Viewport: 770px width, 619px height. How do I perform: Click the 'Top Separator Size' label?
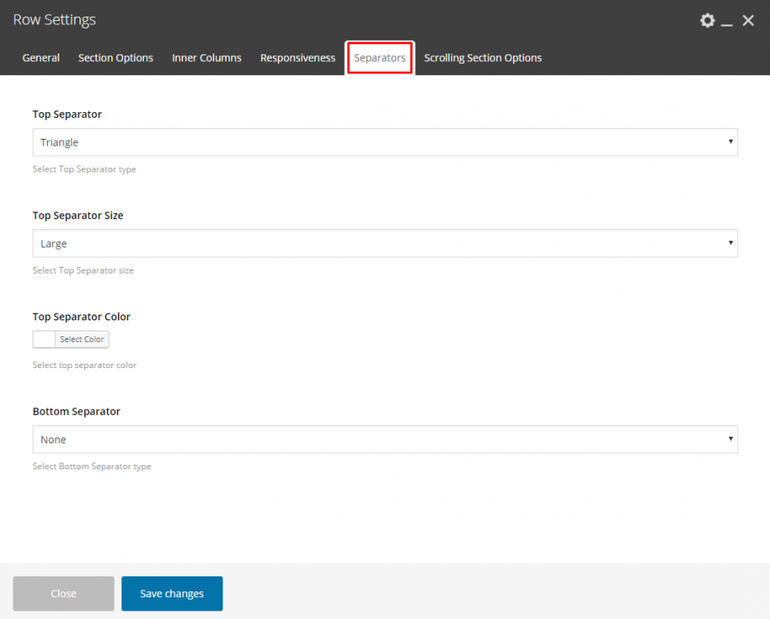coord(78,216)
